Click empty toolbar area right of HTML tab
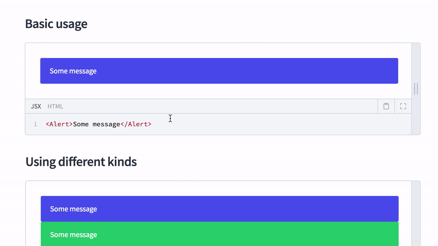Viewport: 438px width, 246px height. coord(219,106)
